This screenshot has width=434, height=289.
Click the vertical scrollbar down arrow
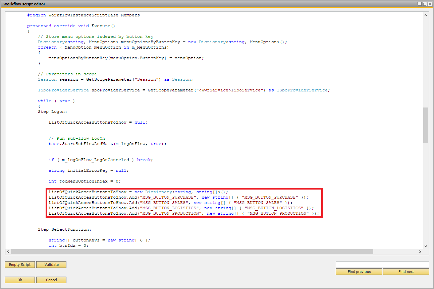pyautogui.click(x=426, y=246)
